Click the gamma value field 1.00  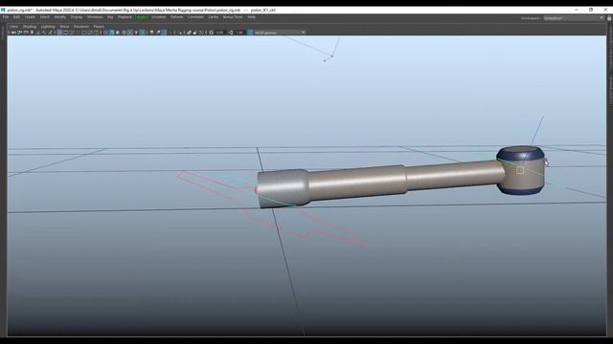click(x=239, y=32)
